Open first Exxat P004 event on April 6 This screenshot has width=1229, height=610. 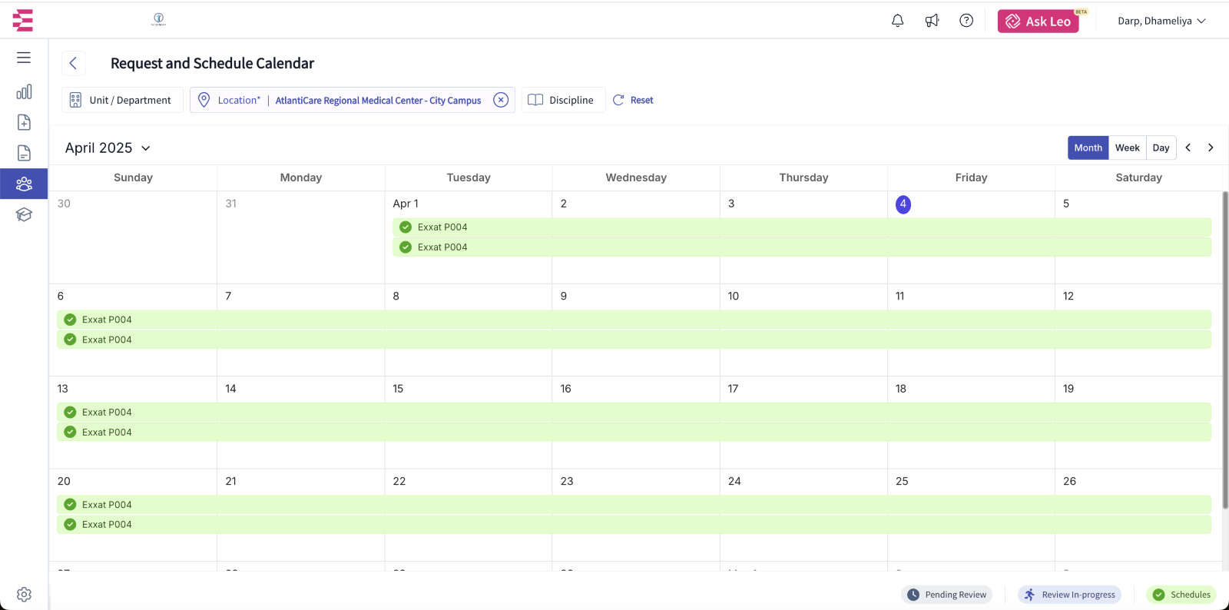point(634,320)
